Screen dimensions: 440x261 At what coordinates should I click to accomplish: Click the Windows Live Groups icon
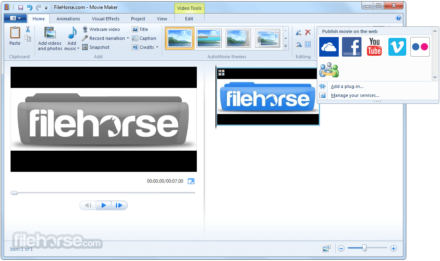(x=329, y=70)
